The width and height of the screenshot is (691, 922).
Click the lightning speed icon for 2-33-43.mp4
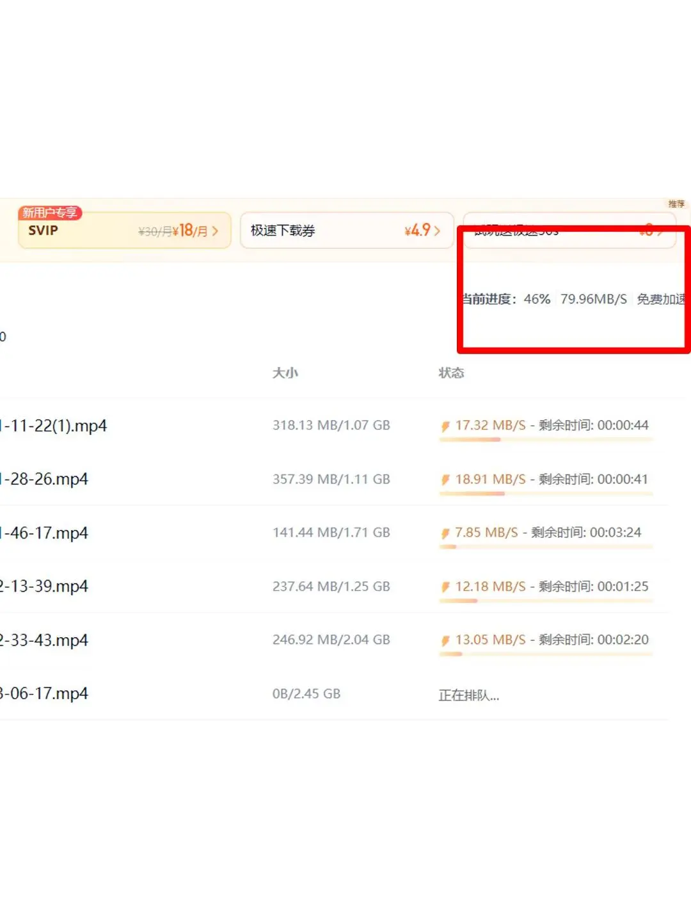pos(446,640)
